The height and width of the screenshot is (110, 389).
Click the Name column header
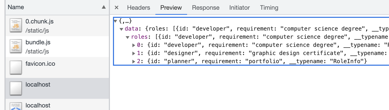click(x=57, y=7)
